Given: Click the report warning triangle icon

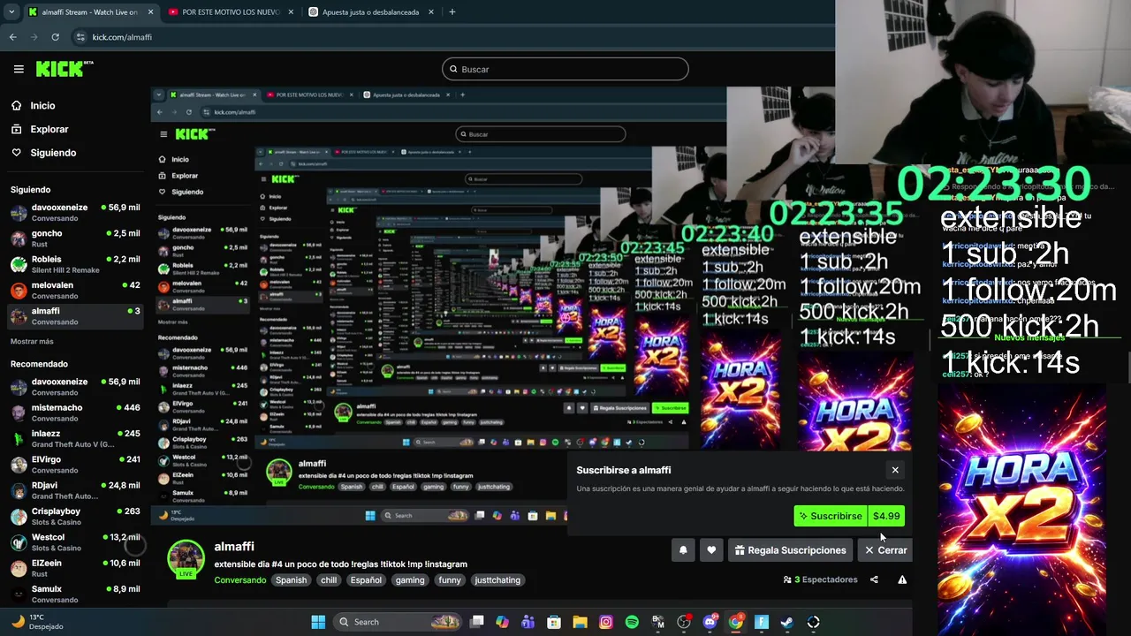Looking at the screenshot, I should (902, 580).
